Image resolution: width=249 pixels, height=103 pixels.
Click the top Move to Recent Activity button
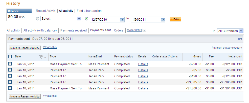coord(25,48)
